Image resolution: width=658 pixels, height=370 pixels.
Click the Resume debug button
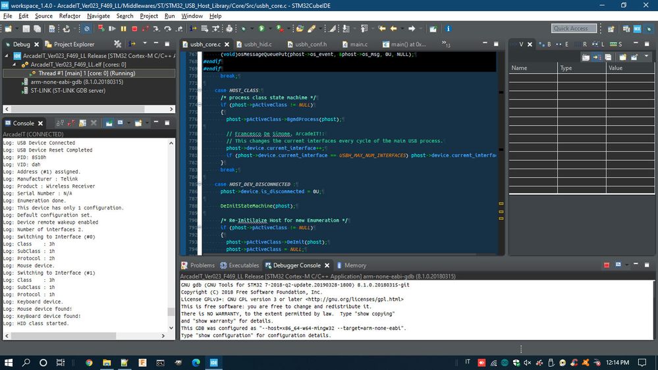click(x=112, y=28)
